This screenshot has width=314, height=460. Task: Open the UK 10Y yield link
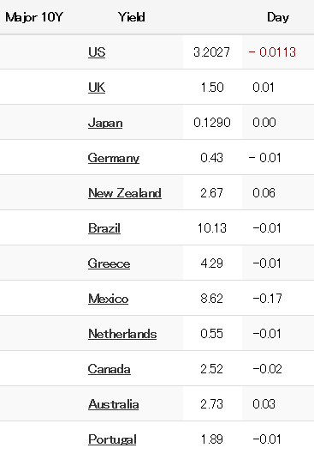(97, 88)
